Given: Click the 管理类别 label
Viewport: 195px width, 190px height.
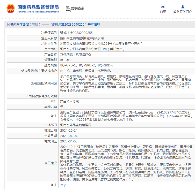Looking at the screenshot, I should click(50, 60).
